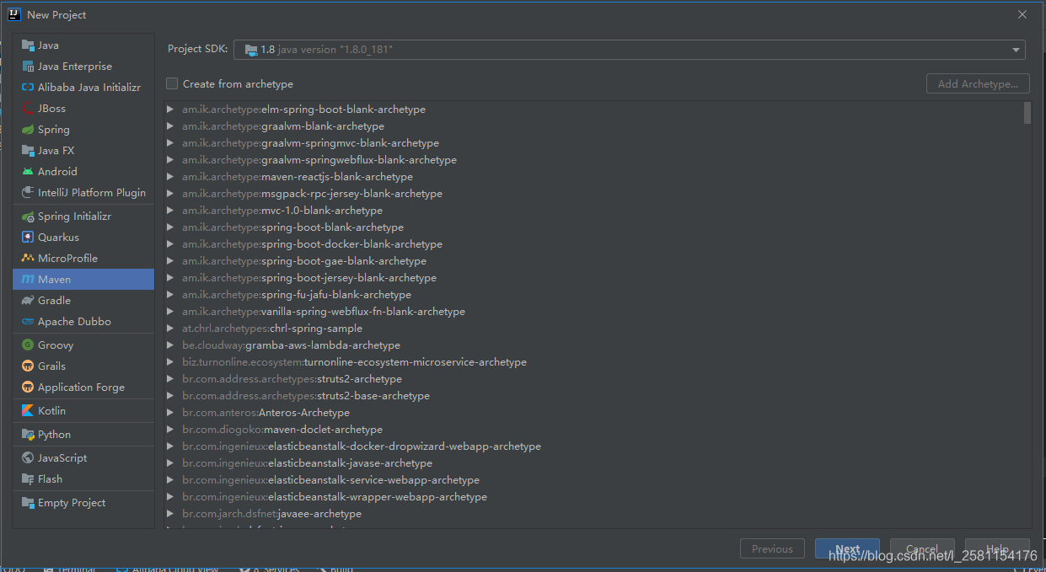Click the Cancel button

(922, 548)
